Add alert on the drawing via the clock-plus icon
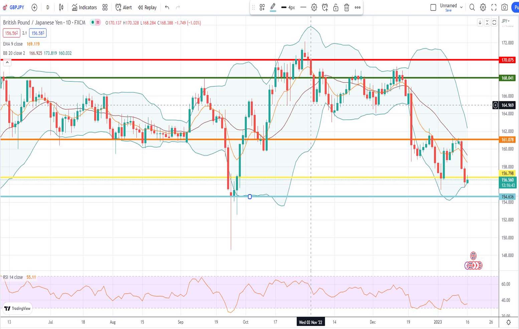519x329 pixels. tap(325, 7)
